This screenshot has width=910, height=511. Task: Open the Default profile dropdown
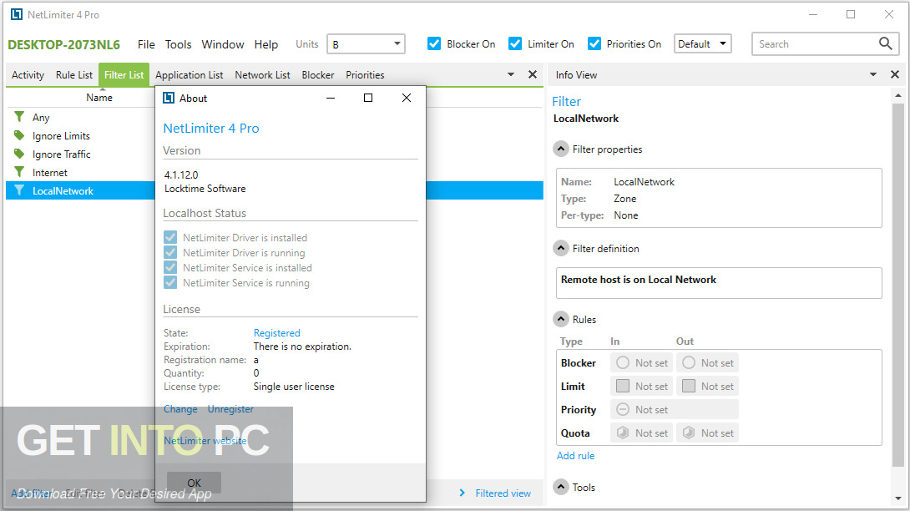pyautogui.click(x=702, y=43)
